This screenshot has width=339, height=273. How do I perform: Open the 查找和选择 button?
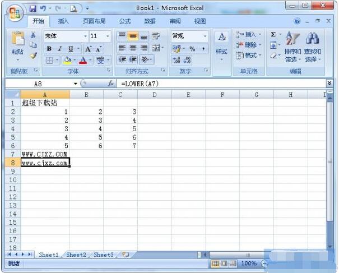pos(313,47)
